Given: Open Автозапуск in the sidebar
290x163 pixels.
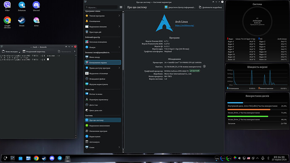Looking at the screenshot, I should pyautogui.click(x=103, y=142).
